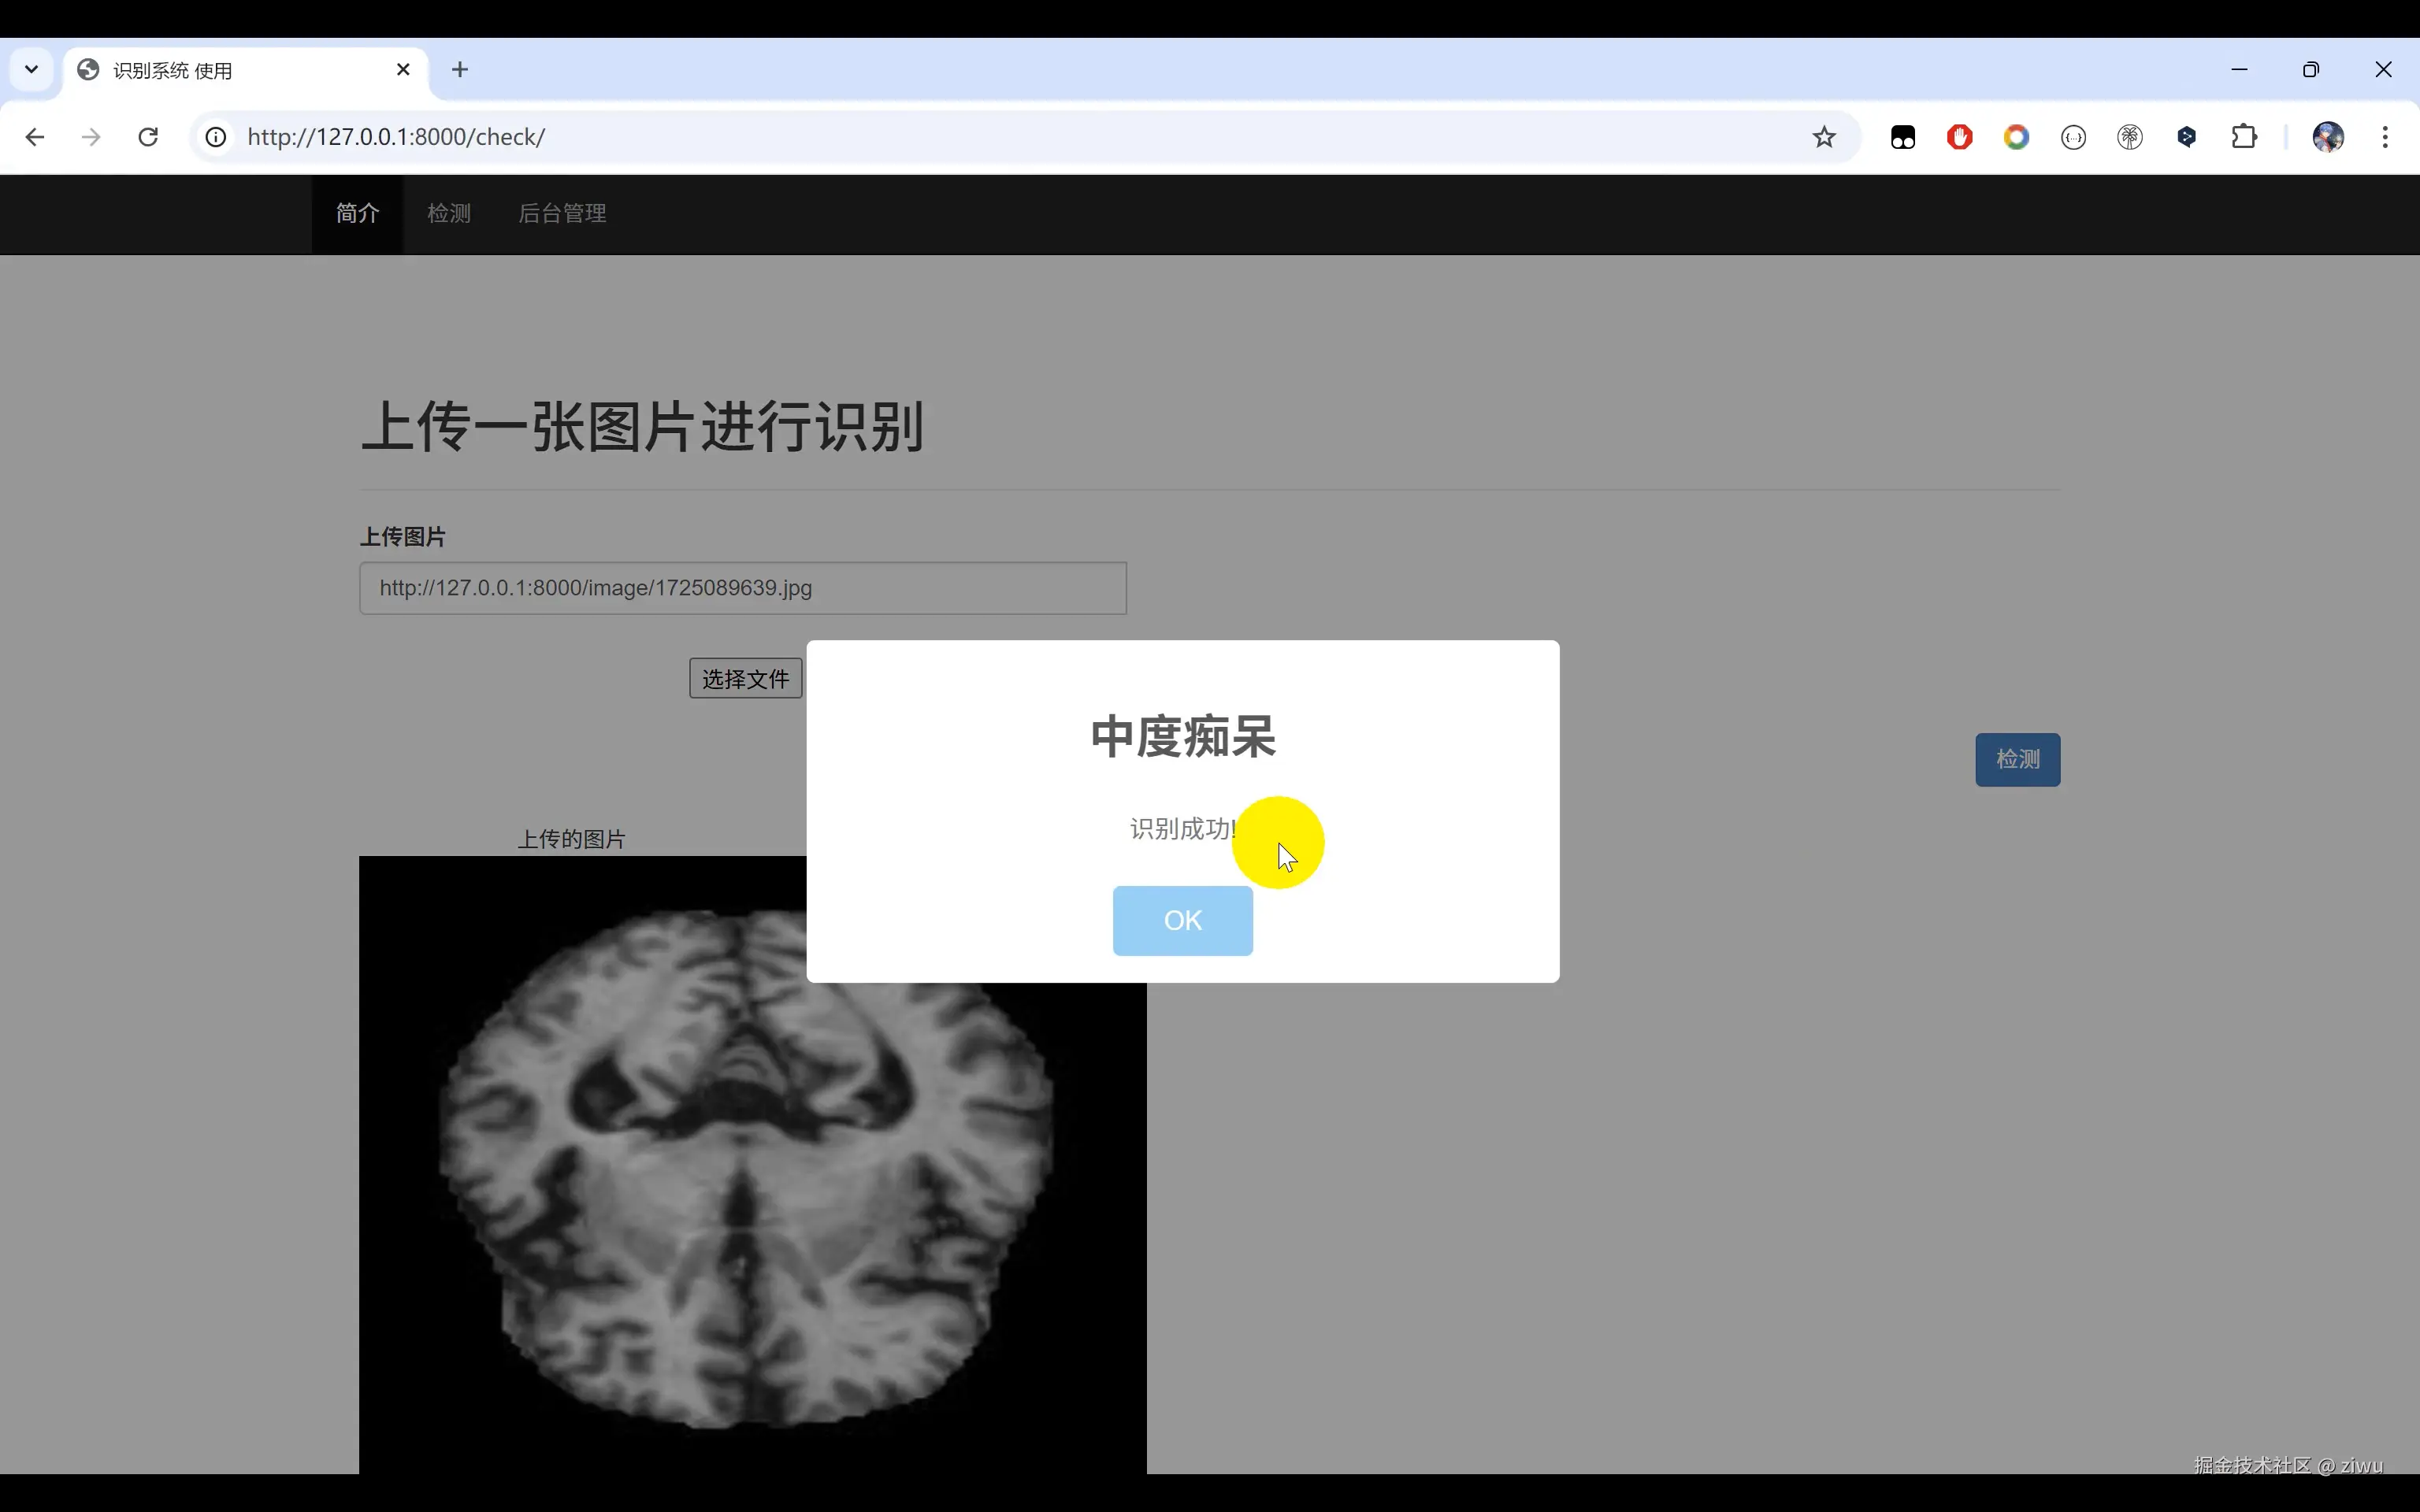Open a new browser tab
The image size is (2420, 1512).
click(x=460, y=70)
